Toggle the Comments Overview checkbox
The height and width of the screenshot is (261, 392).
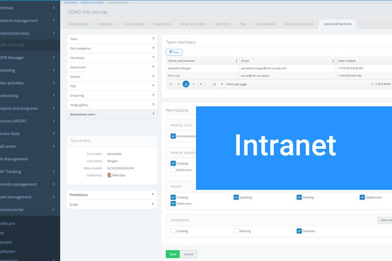point(299,230)
